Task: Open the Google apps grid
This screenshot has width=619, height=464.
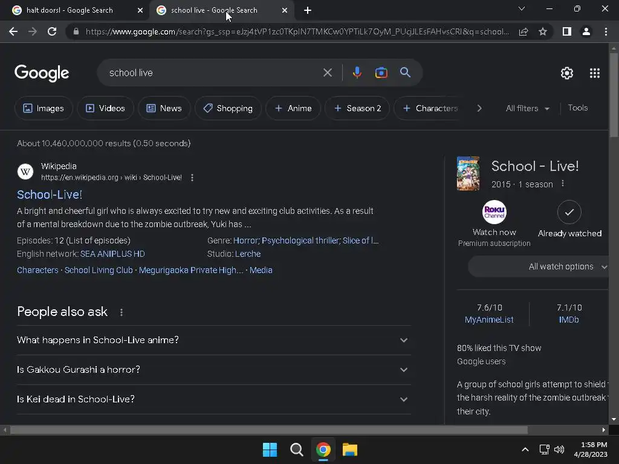Action: [595, 73]
